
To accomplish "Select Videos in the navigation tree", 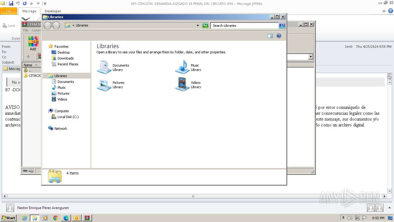I will [x=59, y=99].
